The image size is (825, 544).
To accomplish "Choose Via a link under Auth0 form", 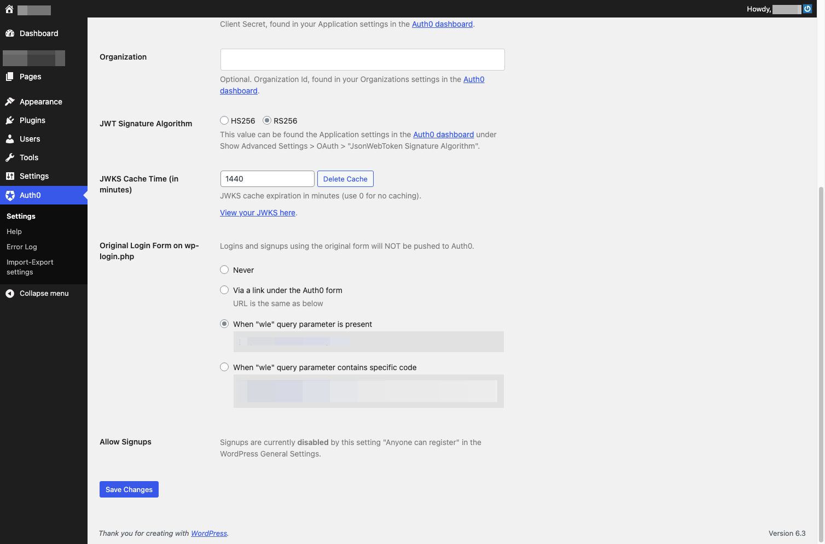I will pyautogui.click(x=224, y=290).
